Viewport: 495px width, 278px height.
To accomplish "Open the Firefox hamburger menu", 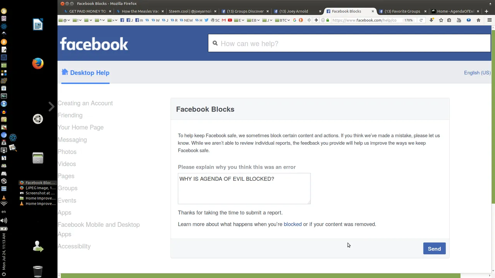I will tap(489, 20).
